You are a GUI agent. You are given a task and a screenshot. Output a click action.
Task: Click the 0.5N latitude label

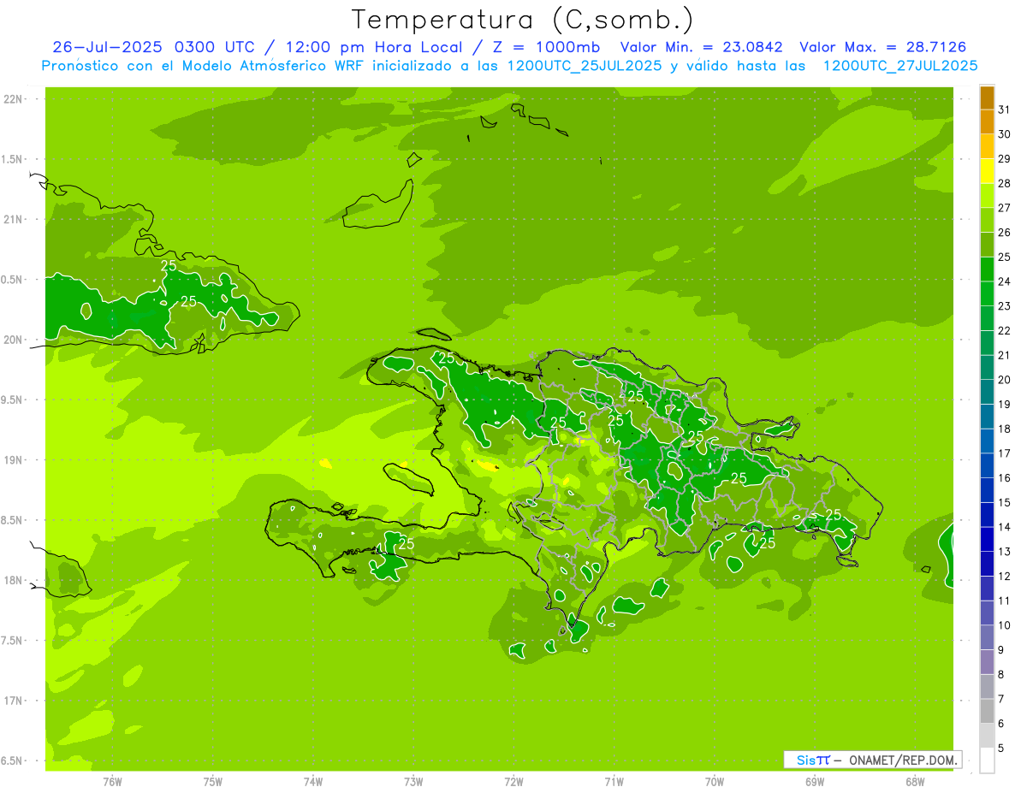(13, 280)
